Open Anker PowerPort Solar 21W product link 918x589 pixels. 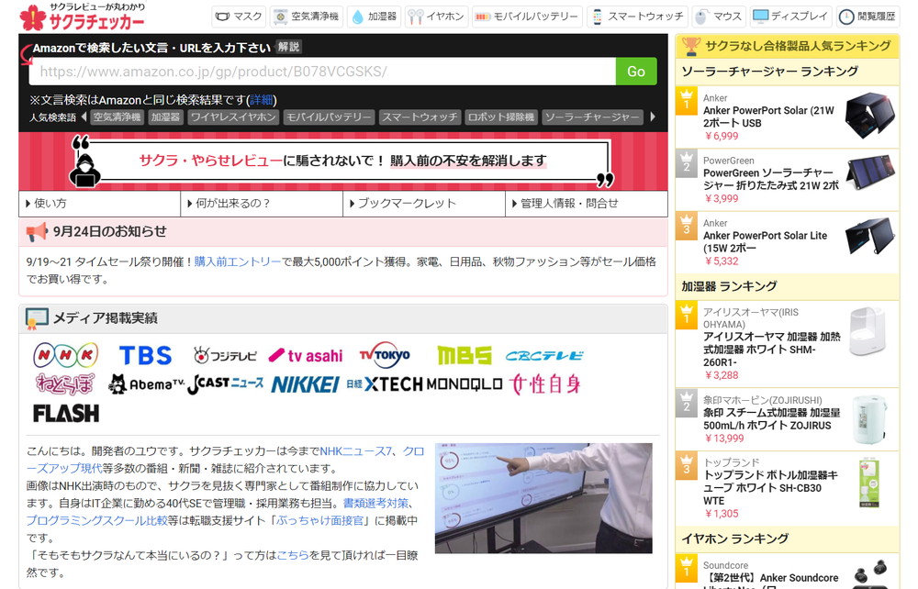768,117
